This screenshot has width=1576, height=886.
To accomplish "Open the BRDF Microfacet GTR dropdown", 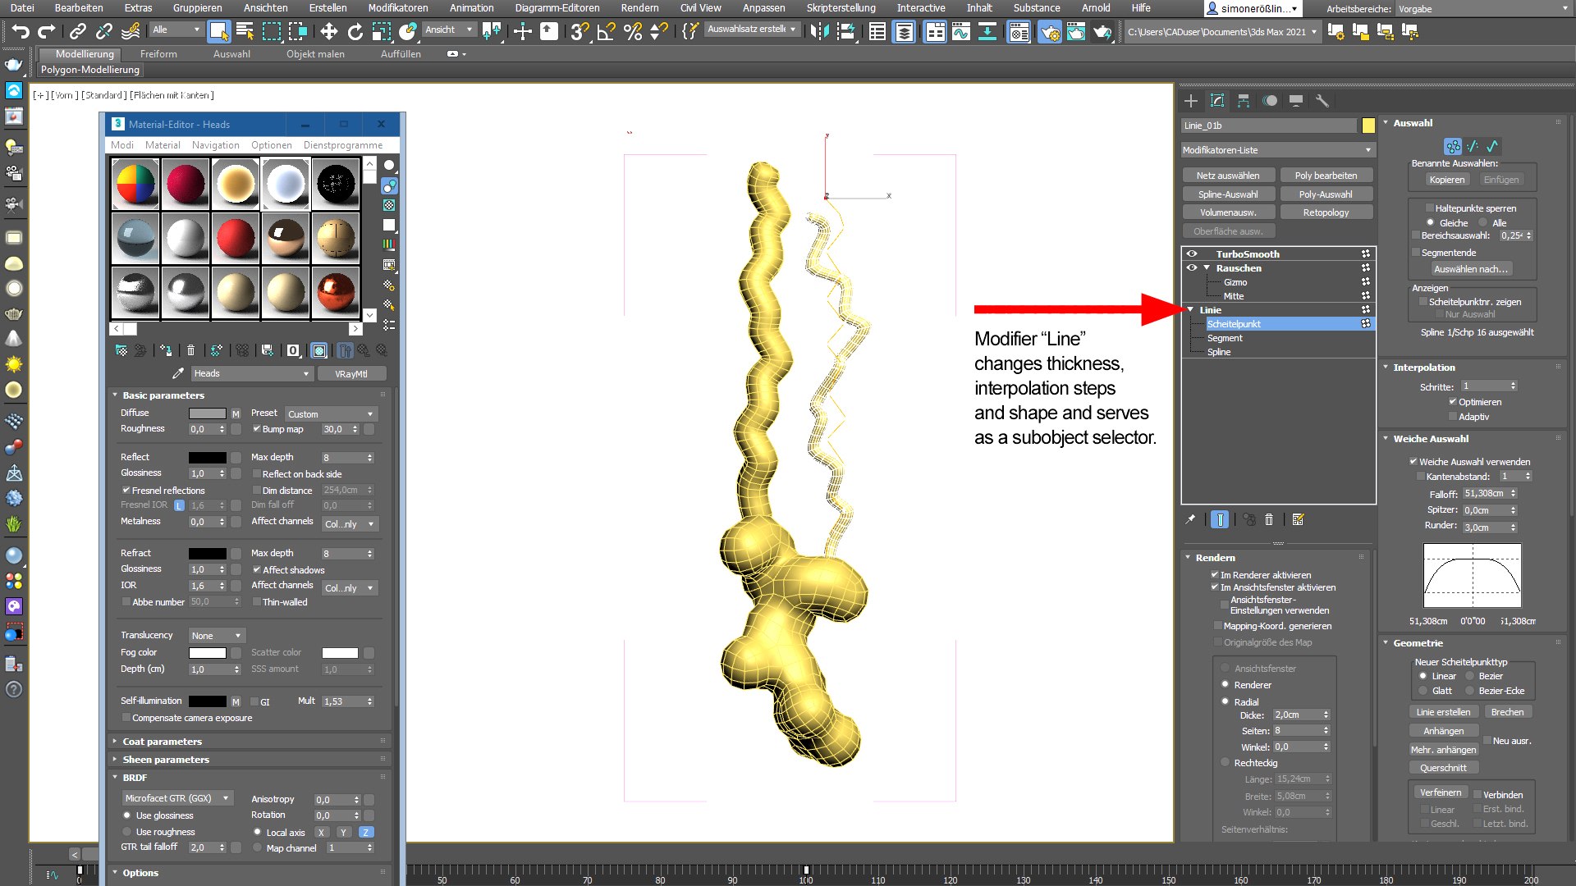I will click(x=176, y=798).
